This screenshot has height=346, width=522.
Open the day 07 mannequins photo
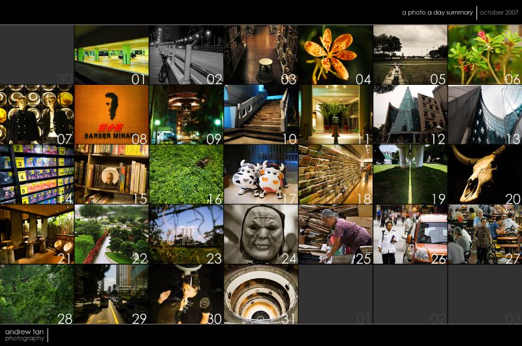[37, 114]
